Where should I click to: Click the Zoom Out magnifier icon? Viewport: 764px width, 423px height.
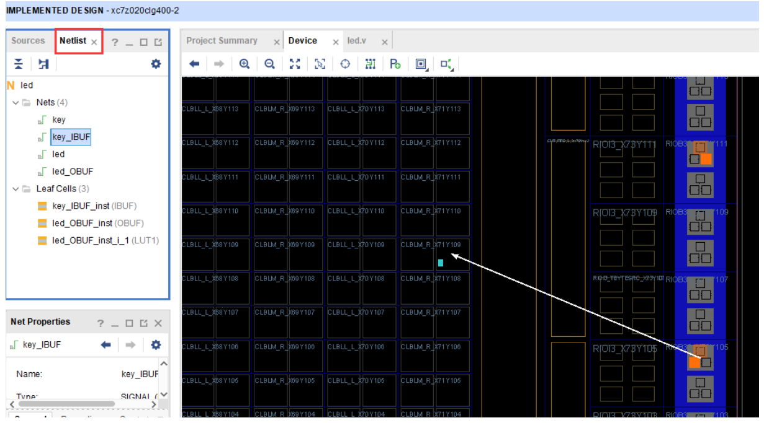click(269, 64)
